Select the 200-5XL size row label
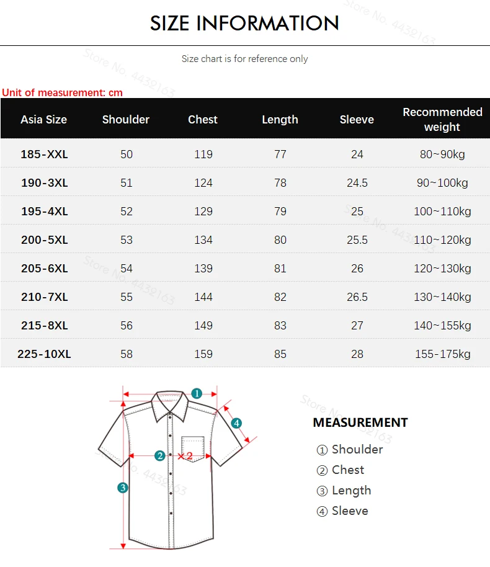This screenshot has width=490, height=567. pos(44,240)
